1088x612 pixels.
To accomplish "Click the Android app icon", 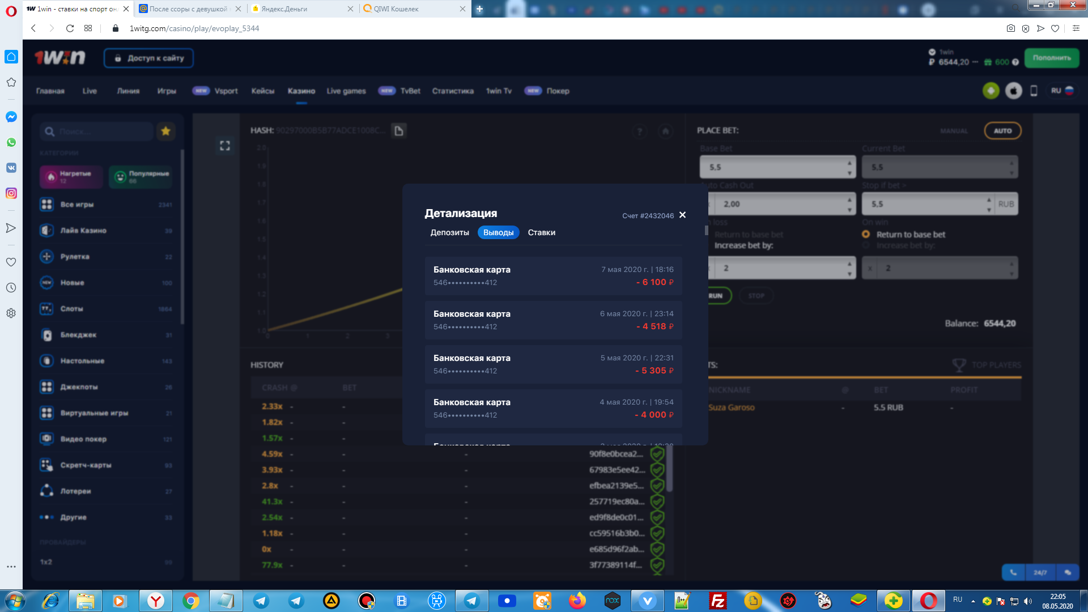I will pyautogui.click(x=991, y=91).
